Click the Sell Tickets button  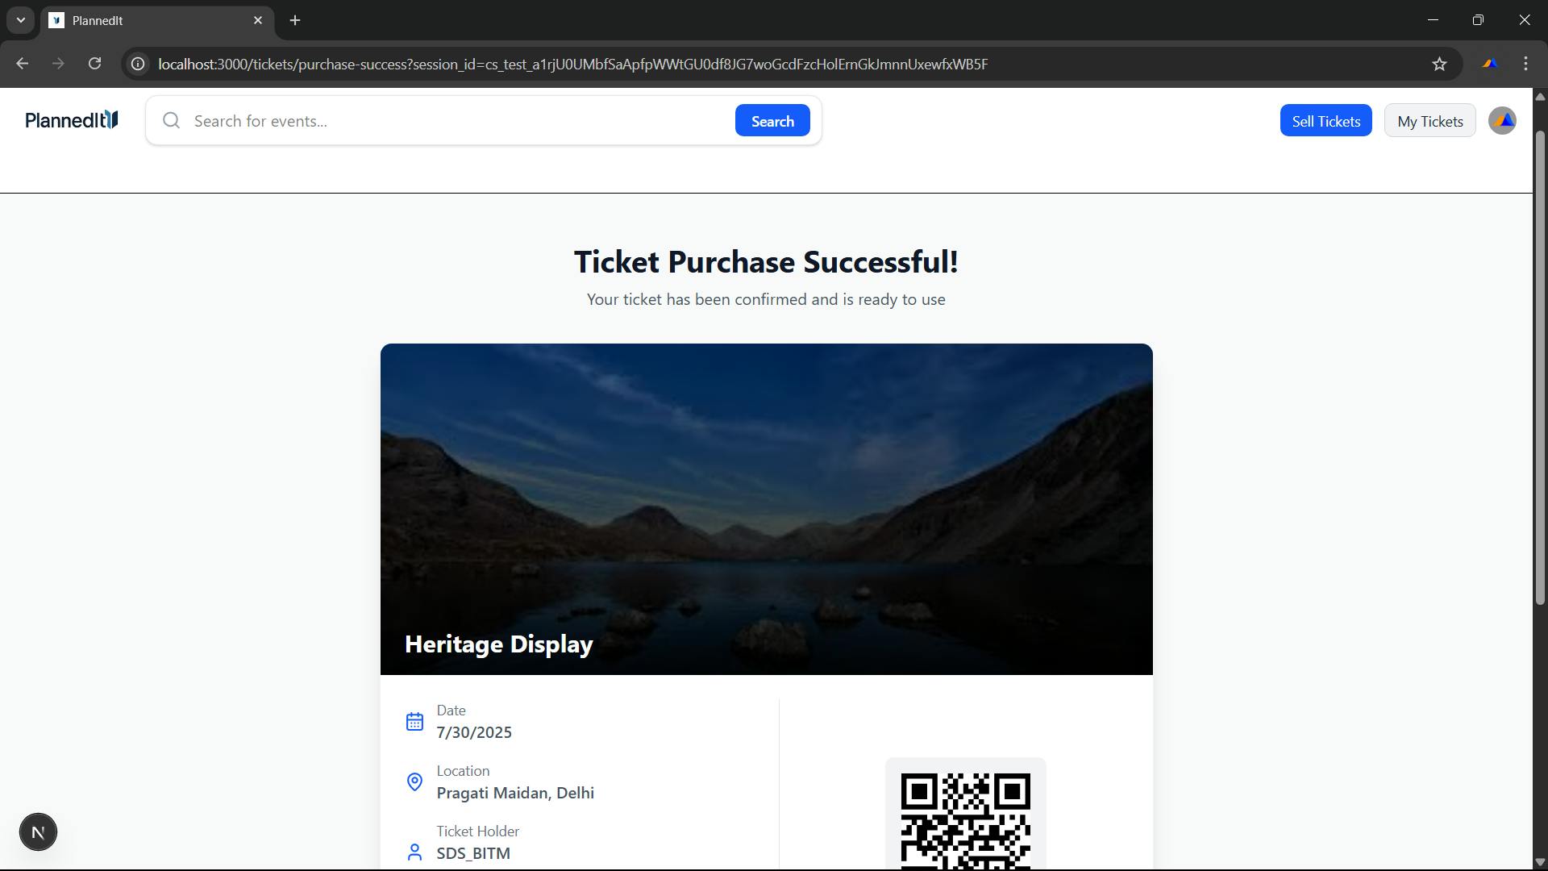1325,121
